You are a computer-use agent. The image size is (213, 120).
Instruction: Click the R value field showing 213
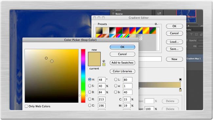click(x=102, y=99)
